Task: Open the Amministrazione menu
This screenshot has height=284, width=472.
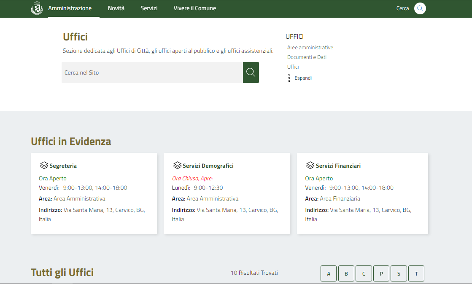Action: [x=70, y=8]
